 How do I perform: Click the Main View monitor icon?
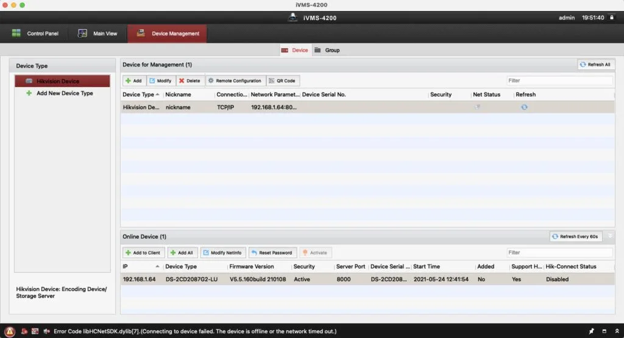[82, 33]
